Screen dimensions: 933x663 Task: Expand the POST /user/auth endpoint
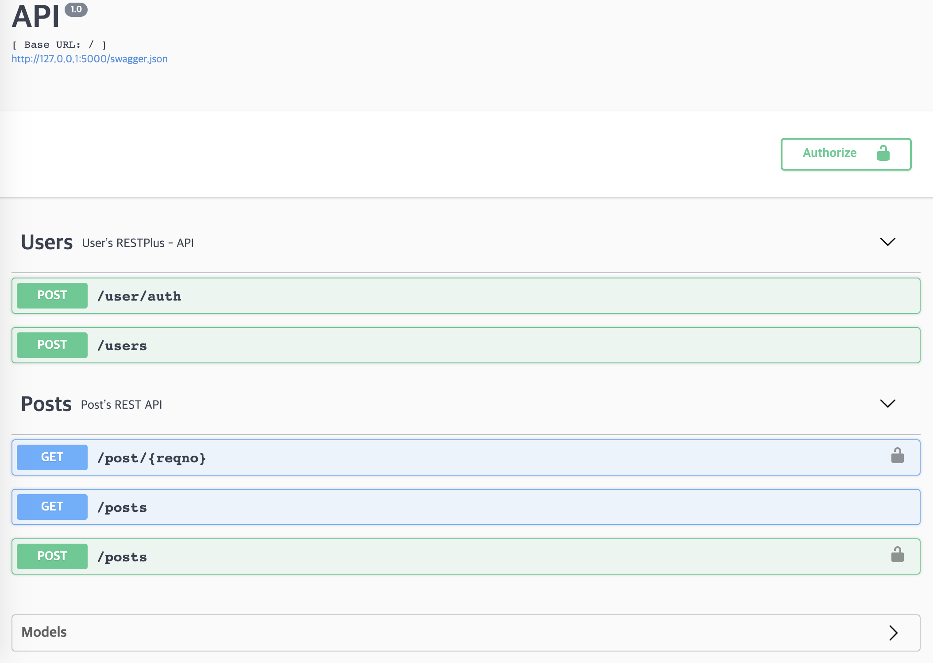(x=466, y=296)
